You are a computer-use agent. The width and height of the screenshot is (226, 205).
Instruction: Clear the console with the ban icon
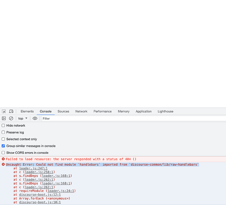click(x=11, y=118)
